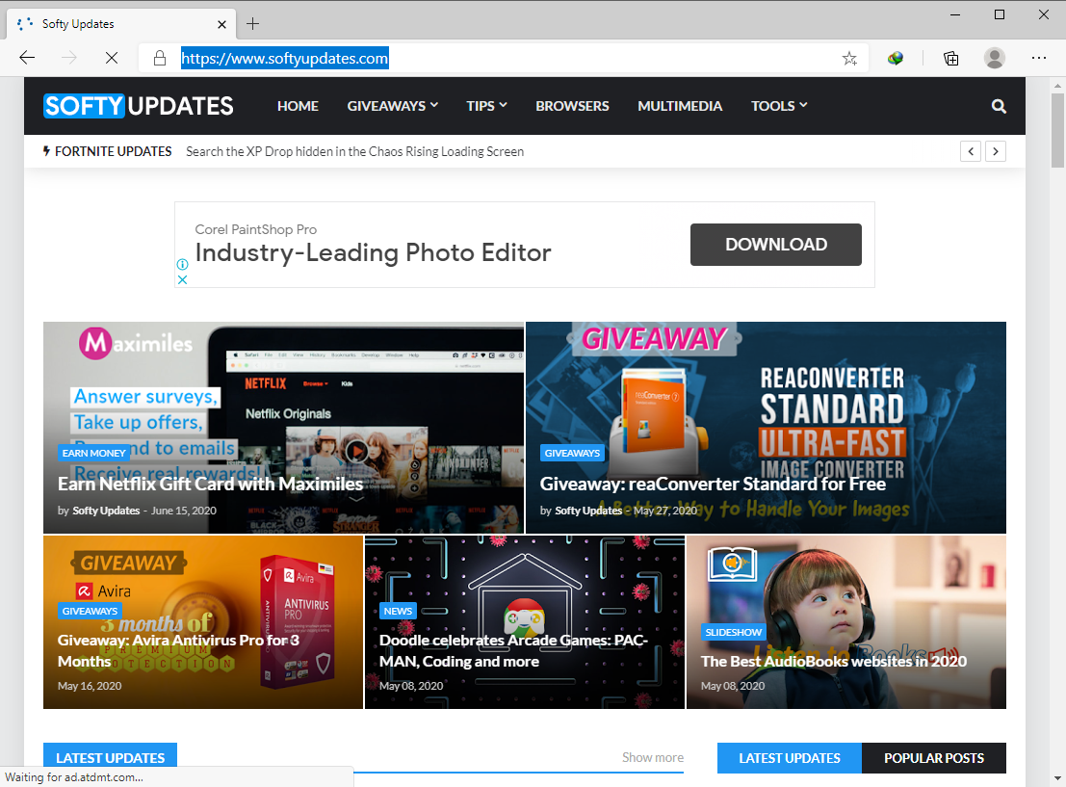Open a new tab with the plus icon
Viewport: 1066px width, 787px height.
click(x=253, y=24)
